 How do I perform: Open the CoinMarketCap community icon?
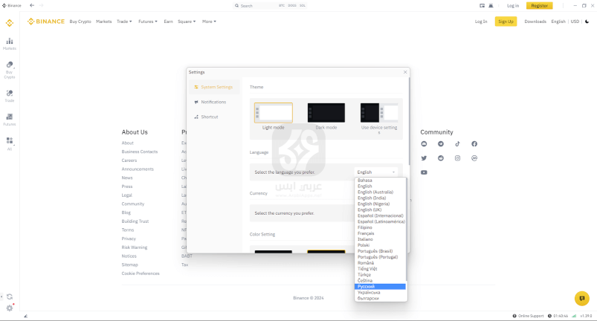tap(474, 158)
